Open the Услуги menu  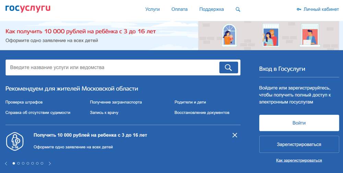click(x=152, y=9)
